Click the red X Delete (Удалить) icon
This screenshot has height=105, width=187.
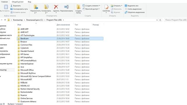(56, 7)
